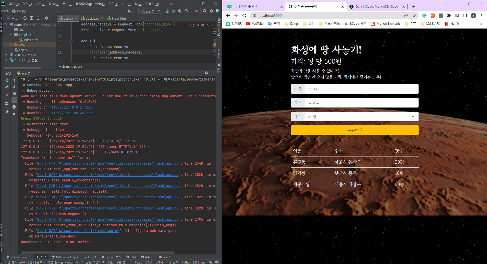Screen dimensions: 487x264
Task: Open run configuration wrench in Run panel
Action: click(7, 87)
